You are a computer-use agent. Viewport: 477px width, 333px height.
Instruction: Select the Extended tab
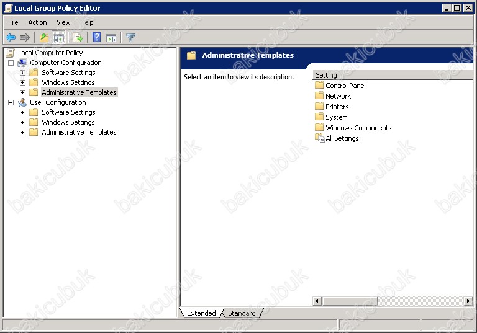coord(201,313)
